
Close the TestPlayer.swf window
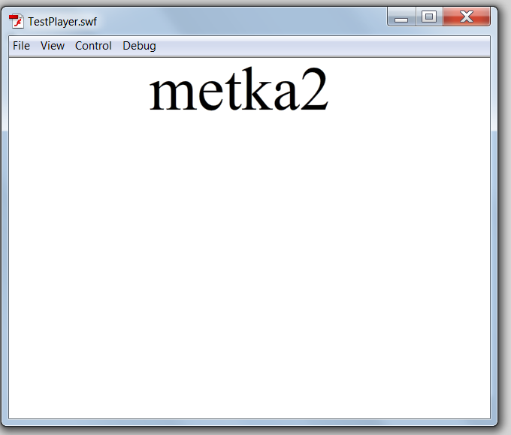pyautogui.click(x=467, y=17)
